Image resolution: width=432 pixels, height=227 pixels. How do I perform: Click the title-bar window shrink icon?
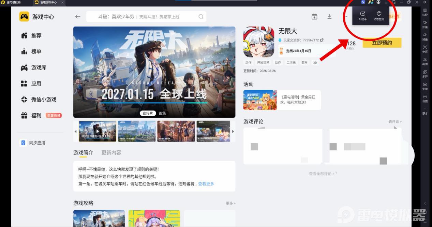point(394,2)
